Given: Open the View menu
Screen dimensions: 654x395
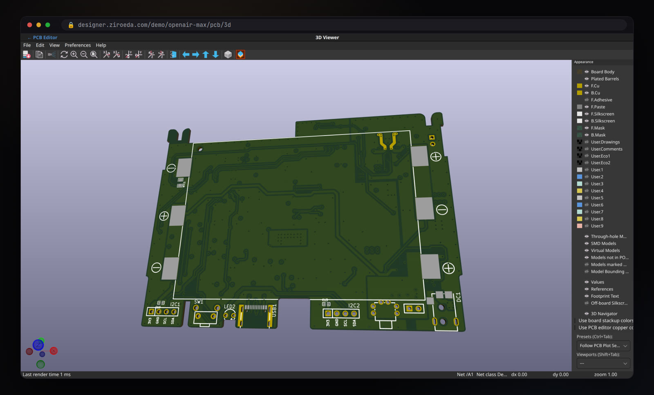Looking at the screenshot, I should 54,45.
